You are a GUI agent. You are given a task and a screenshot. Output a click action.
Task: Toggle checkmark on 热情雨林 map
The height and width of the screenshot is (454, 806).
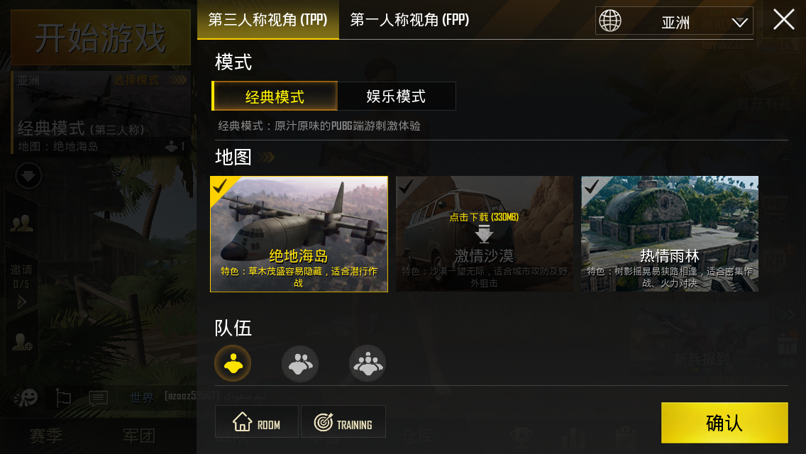[591, 186]
